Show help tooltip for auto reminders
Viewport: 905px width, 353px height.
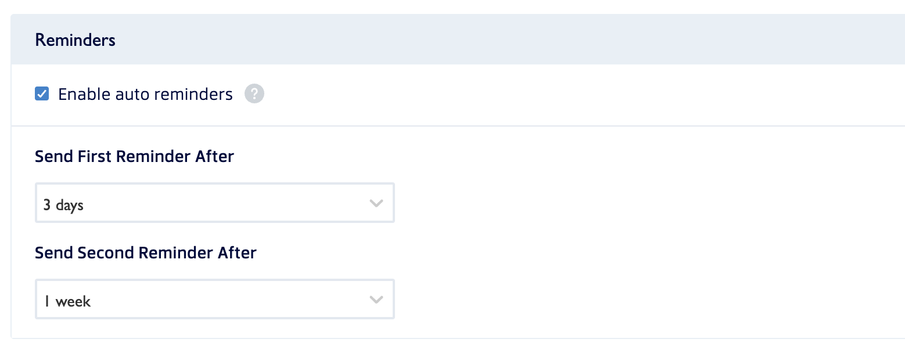(x=254, y=93)
